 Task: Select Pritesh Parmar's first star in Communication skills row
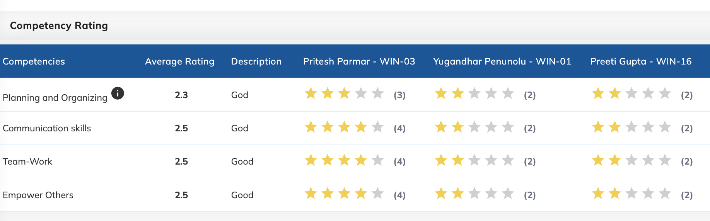point(311,127)
